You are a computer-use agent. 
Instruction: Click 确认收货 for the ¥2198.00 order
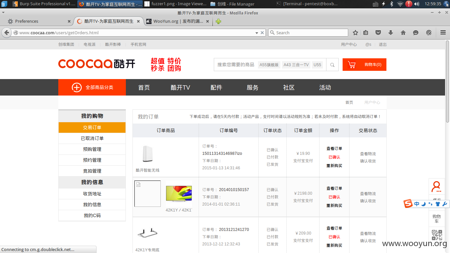click(x=368, y=201)
